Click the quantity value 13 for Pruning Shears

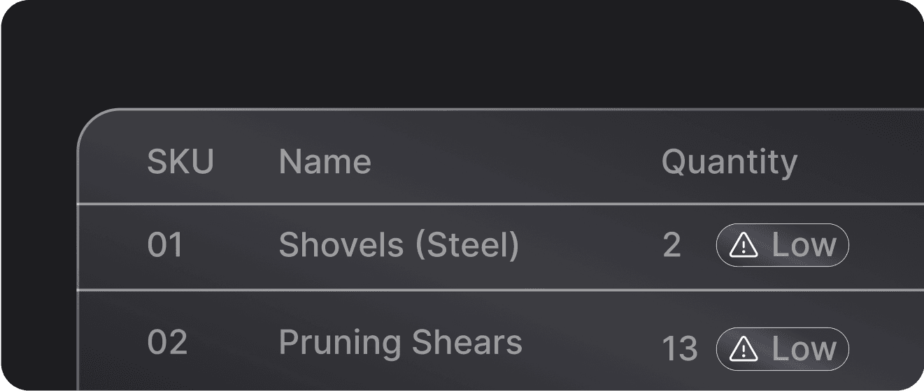click(680, 349)
